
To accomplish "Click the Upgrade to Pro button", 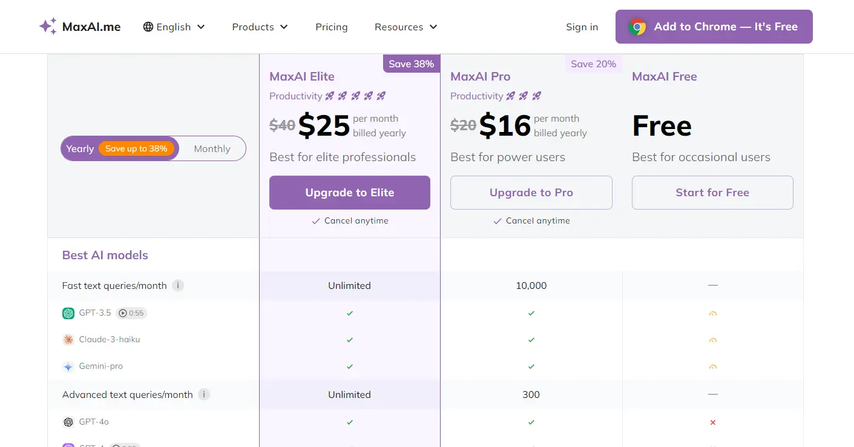I will pyautogui.click(x=531, y=193).
